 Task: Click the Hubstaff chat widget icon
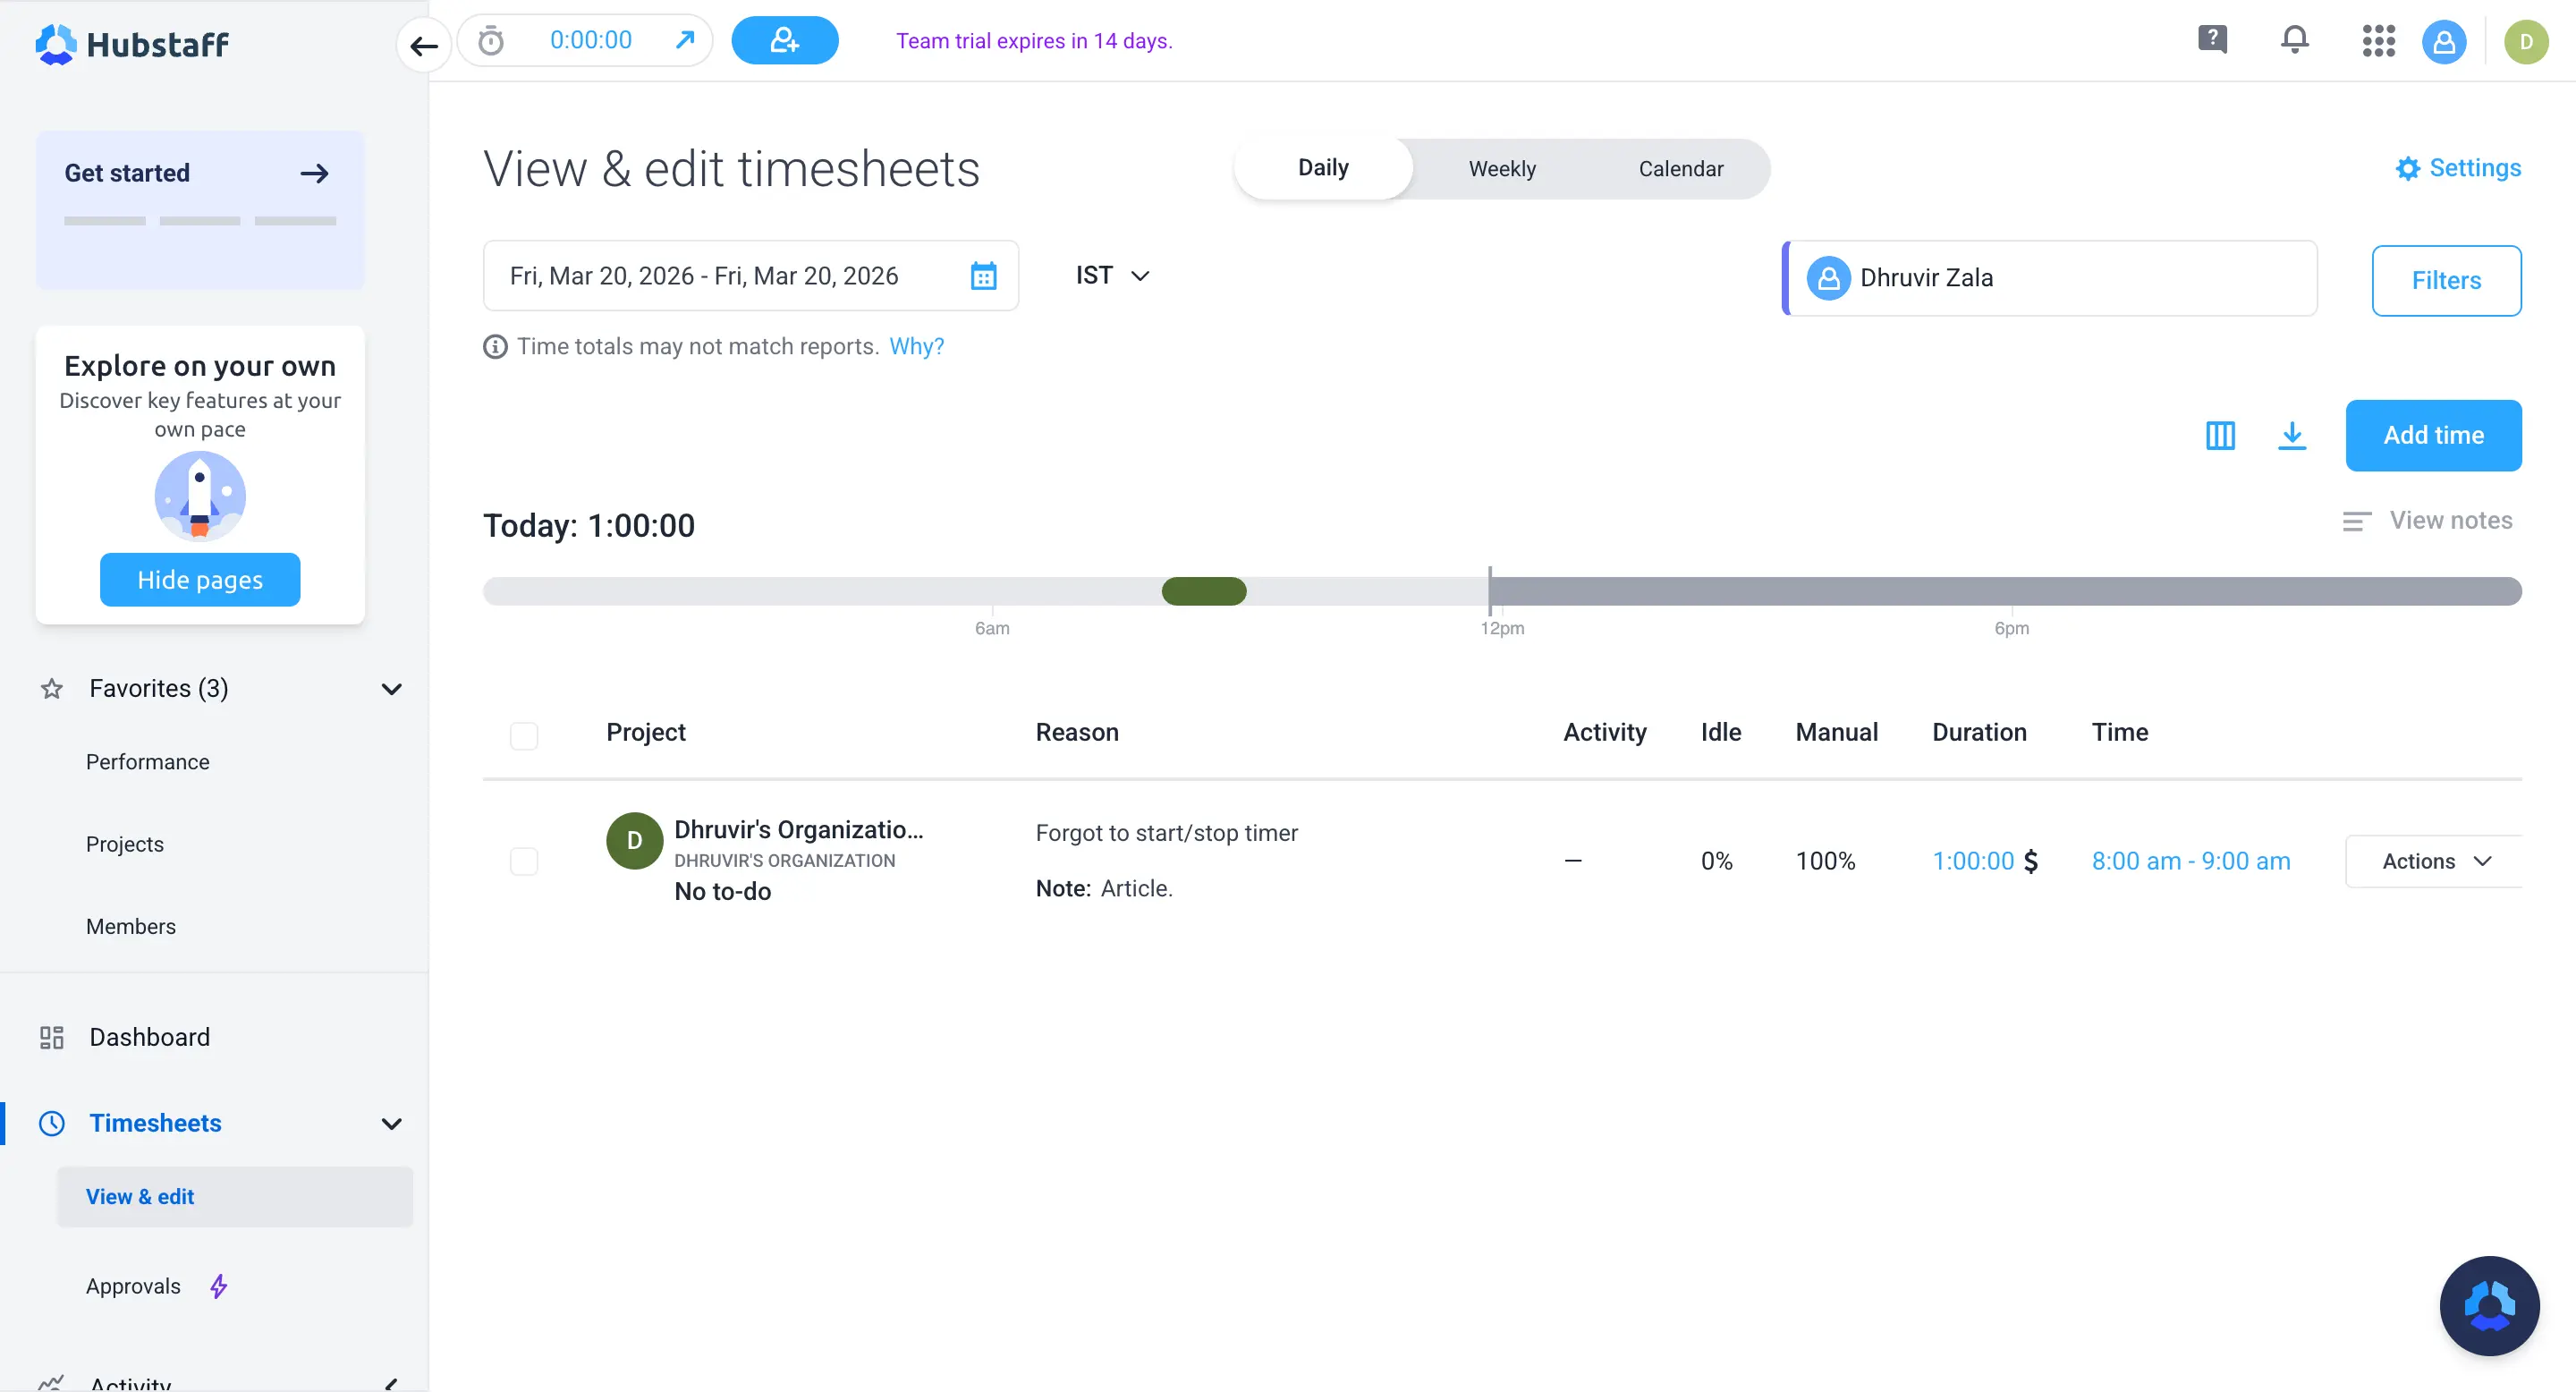tap(2488, 1305)
